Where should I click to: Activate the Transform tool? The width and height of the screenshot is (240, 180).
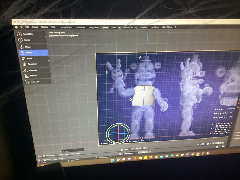click(x=35, y=64)
